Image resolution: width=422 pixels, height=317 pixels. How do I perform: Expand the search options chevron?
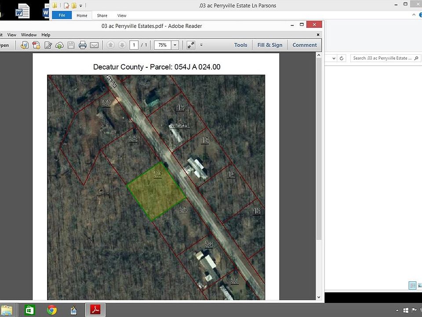[334, 58]
